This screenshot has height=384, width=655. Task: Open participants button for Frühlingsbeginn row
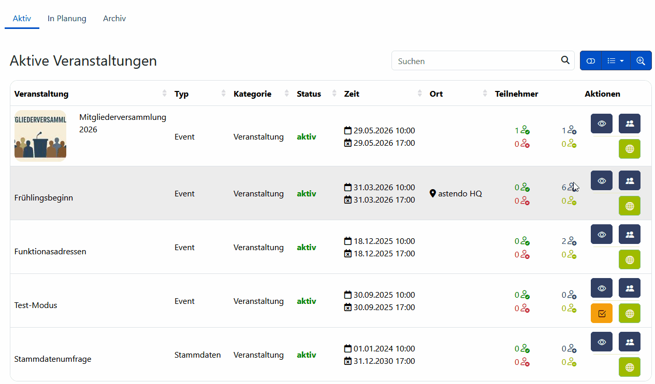point(629,180)
